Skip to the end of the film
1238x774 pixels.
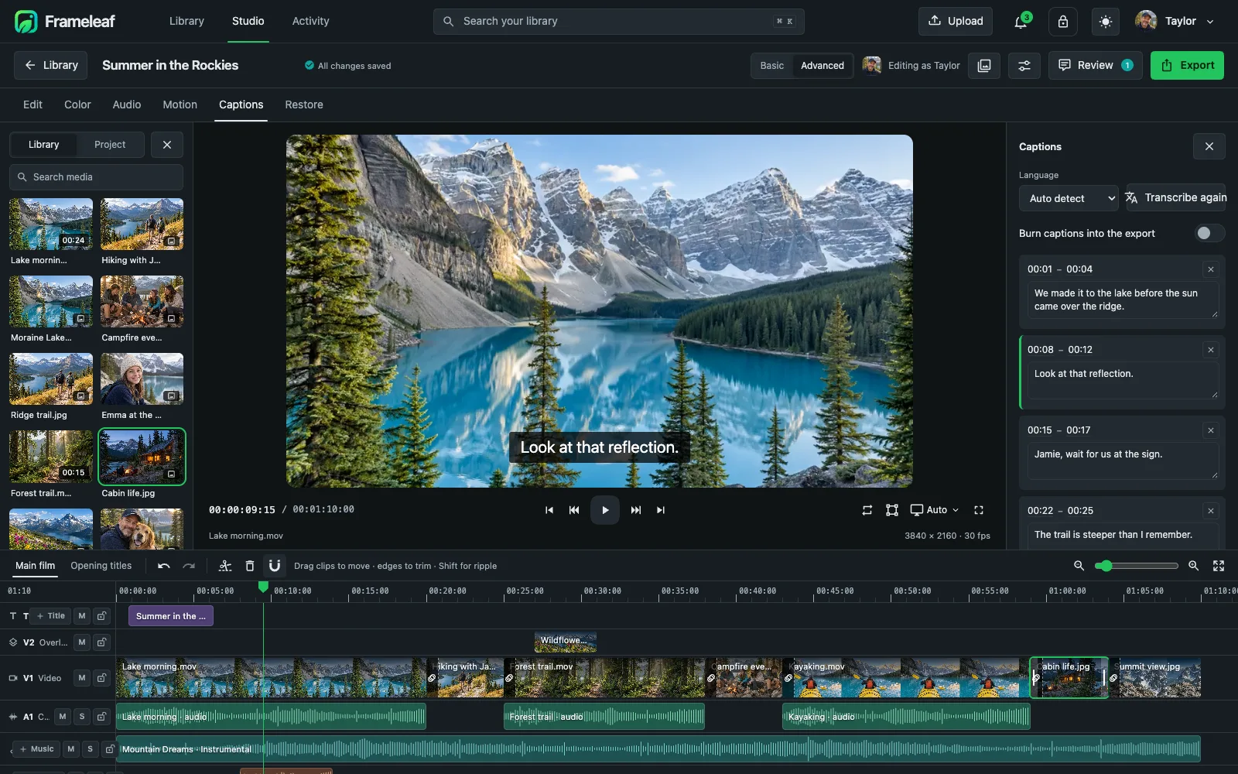661,510
